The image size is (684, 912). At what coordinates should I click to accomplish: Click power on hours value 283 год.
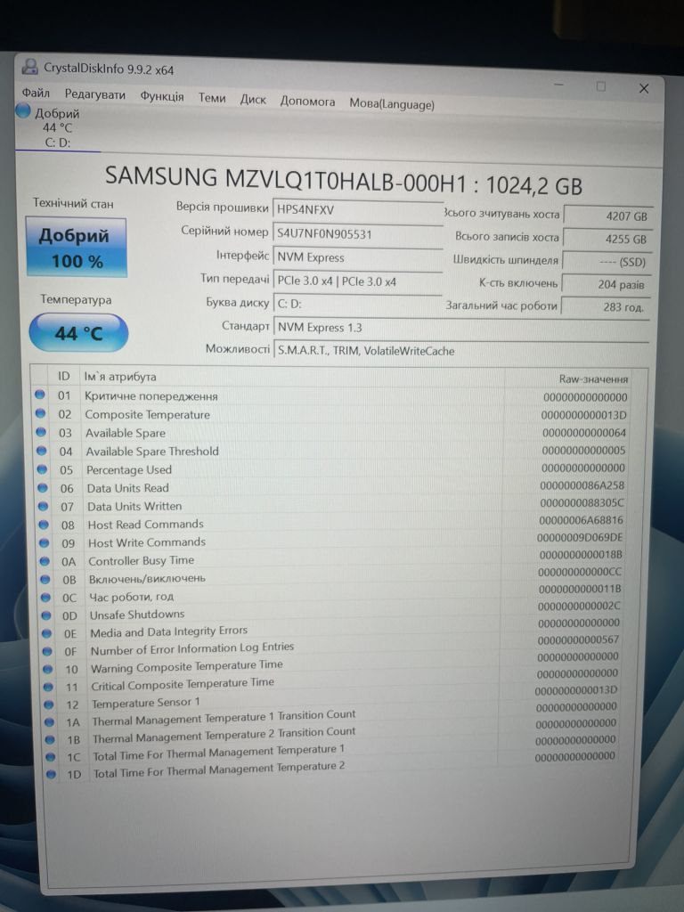click(x=606, y=306)
